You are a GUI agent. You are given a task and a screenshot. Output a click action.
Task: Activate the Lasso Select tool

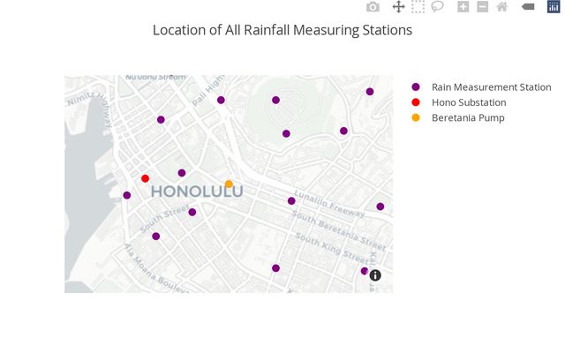coord(437,7)
